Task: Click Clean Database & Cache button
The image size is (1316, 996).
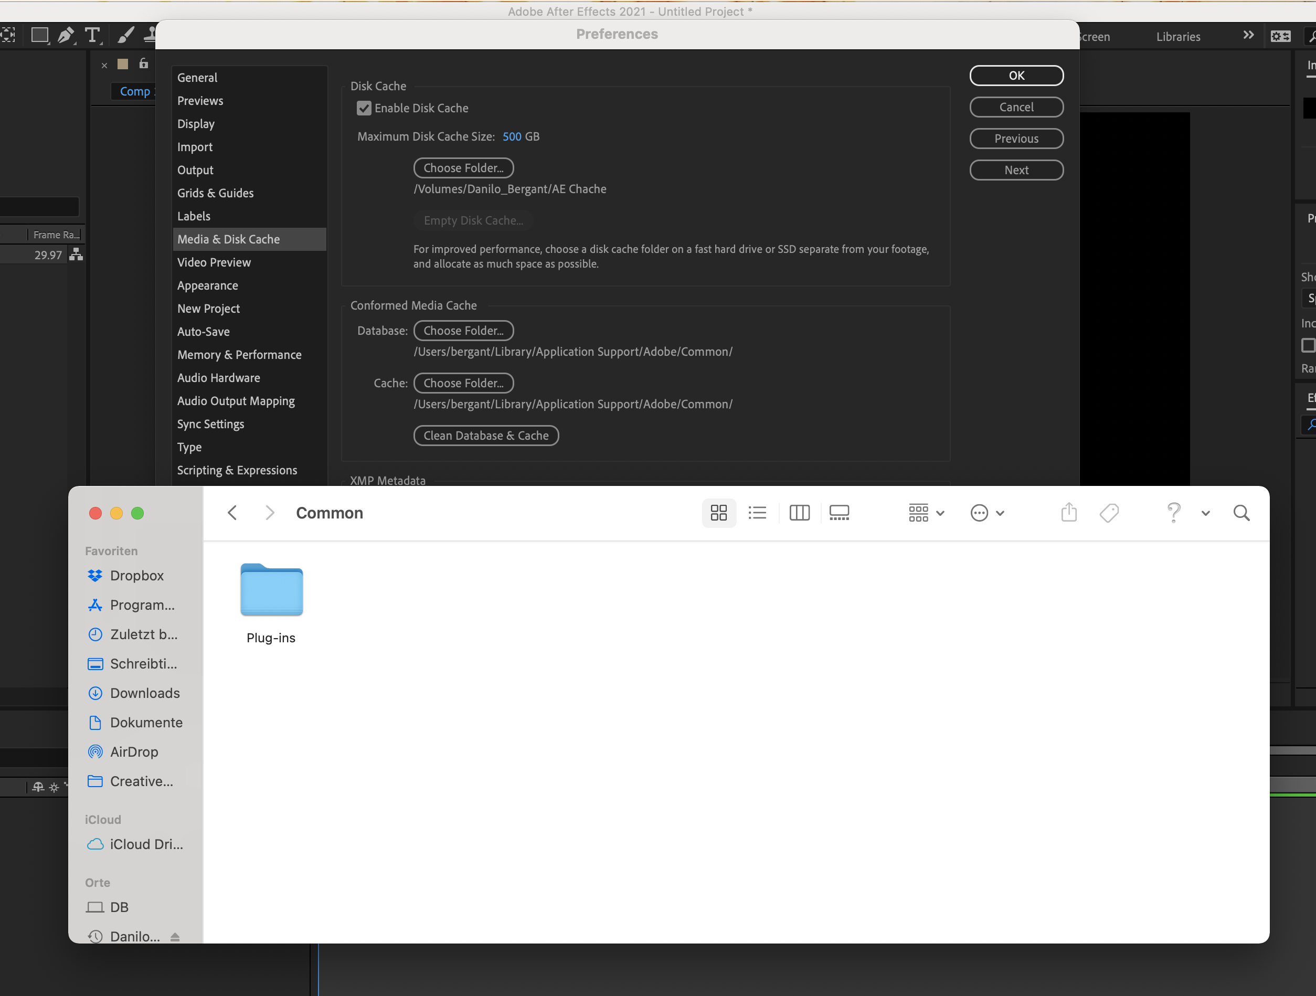Action: 485,436
